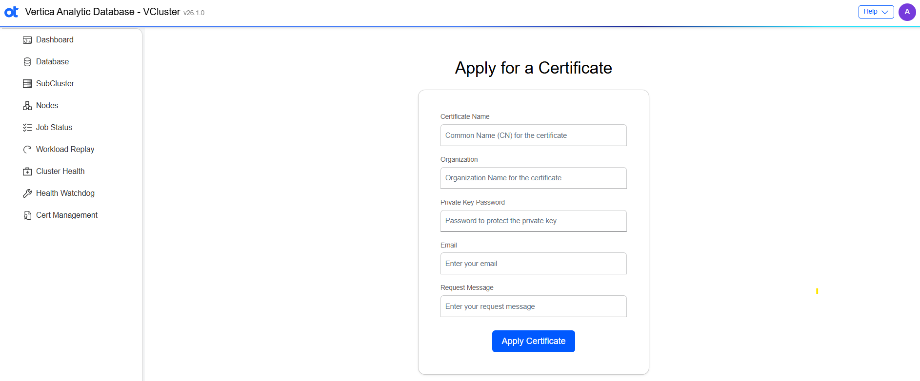Screen dimensions: 920x381
Task: Select the Dashboard icon in the sidebar
Action: pos(27,39)
